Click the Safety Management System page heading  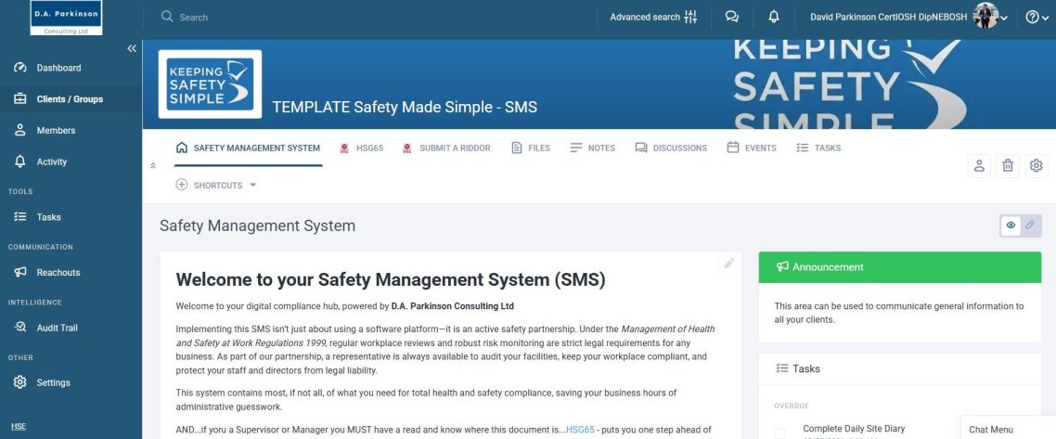(x=257, y=226)
